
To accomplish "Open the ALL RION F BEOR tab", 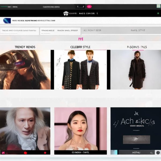I will 92,31.
